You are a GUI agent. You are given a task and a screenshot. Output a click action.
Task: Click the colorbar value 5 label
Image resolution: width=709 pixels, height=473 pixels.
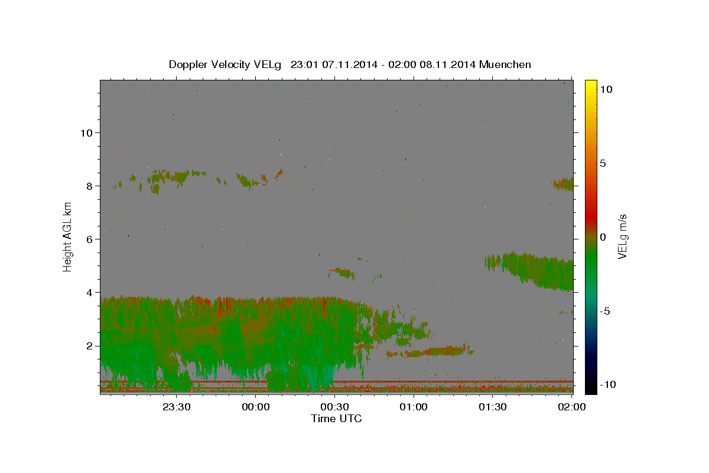pos(603,163)
